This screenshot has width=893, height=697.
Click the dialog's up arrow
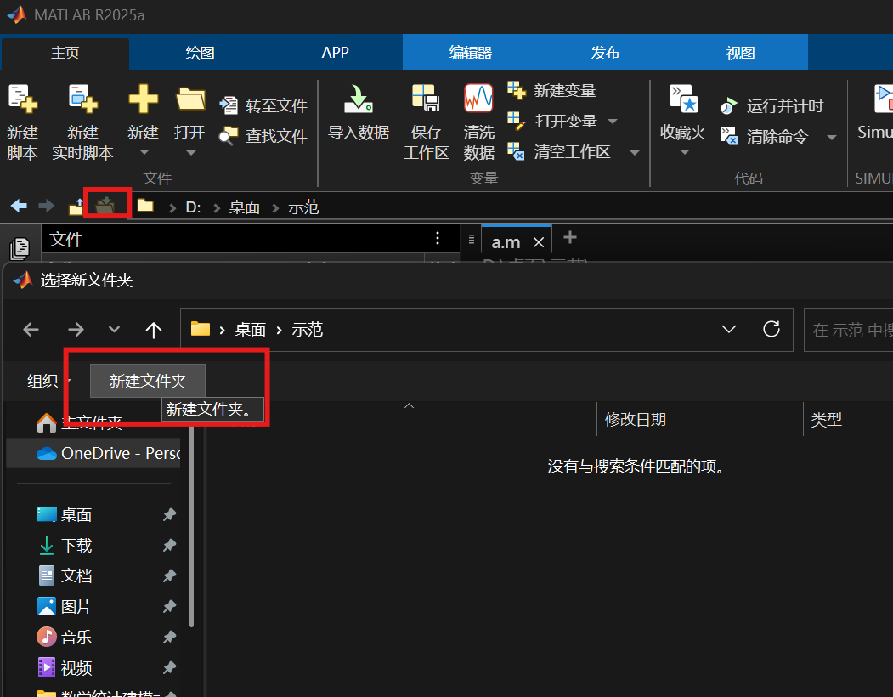153,330
